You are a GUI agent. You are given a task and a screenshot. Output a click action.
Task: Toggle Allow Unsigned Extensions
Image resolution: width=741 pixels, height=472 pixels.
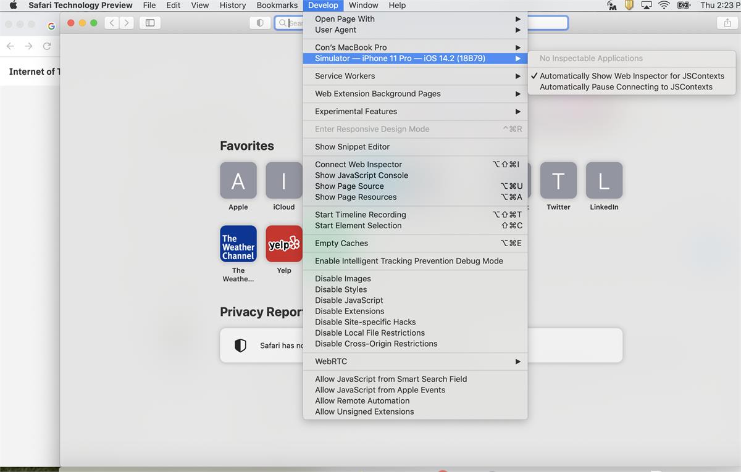coord(416,412)
